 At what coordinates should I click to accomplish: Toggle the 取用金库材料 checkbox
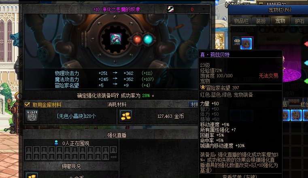tap(27, 104)
